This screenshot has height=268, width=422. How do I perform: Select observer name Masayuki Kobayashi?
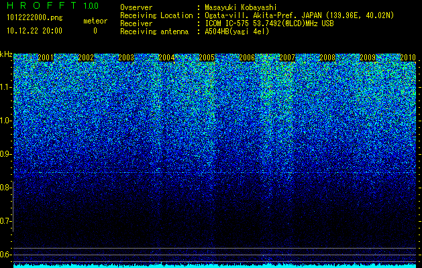(x=241, y=7)
